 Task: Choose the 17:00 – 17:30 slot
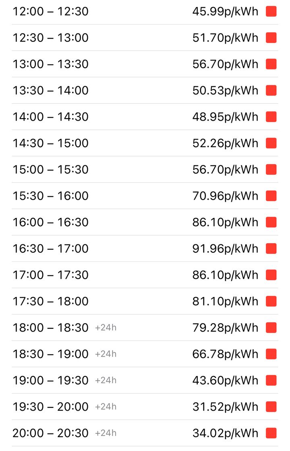click(x=145, y=275)
